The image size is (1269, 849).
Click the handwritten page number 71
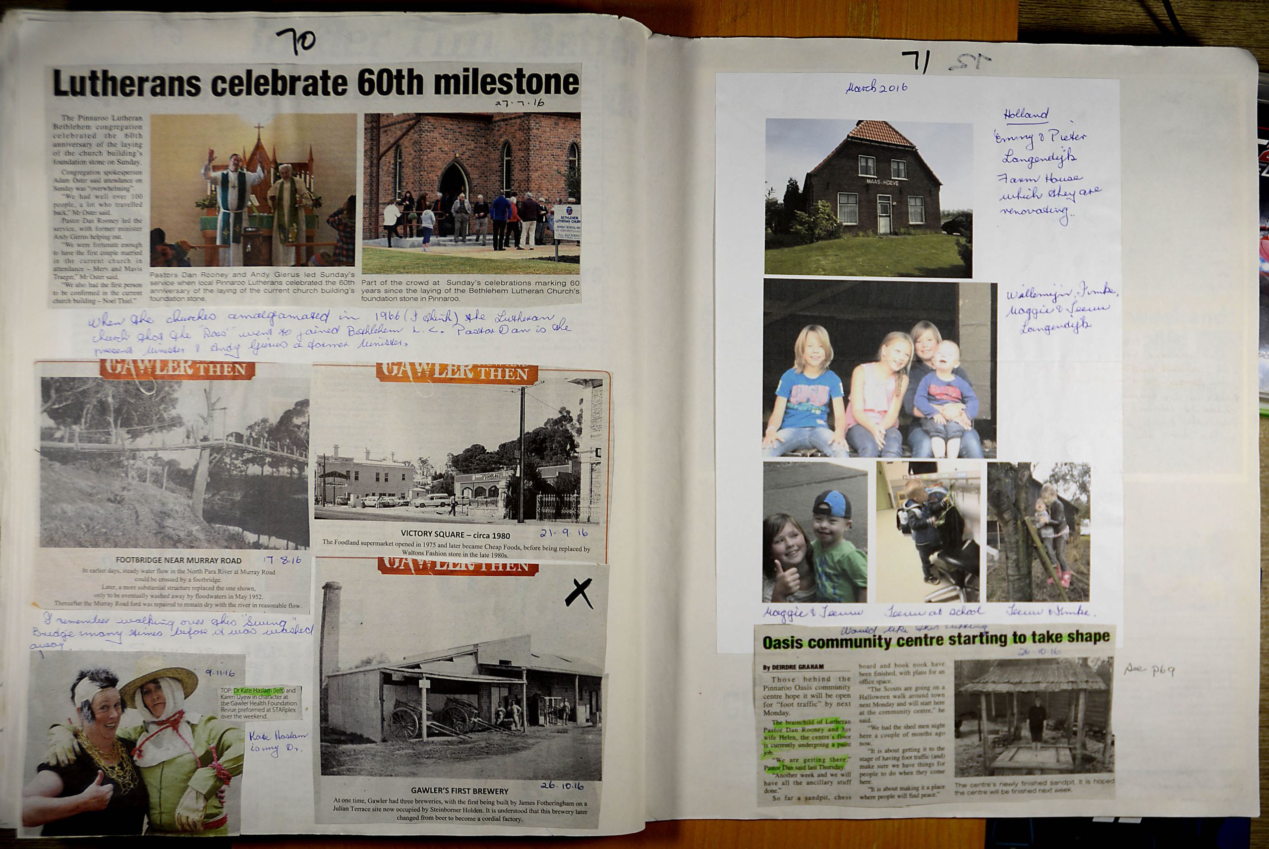tap(916, 62)
